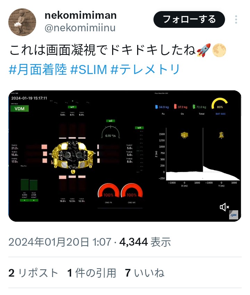The width and height of the screenshot is (250, 295).
Task: Tap the フォローする follow button
Action: point(189,19)
